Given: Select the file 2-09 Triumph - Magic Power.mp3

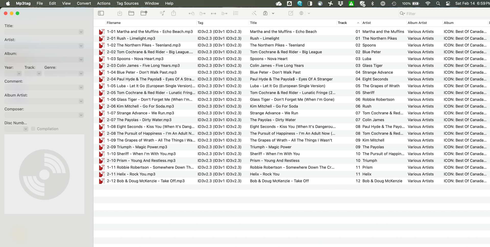Looking at the screenshot, I should pyautogui.click(x=137, y=147).
